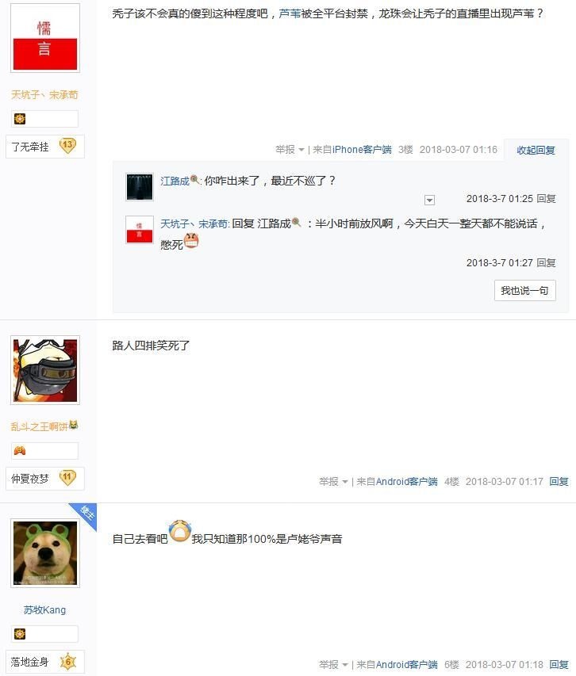Click the 我也说一句 button
The width and height of the screenshot is (576, 676).
tap(524, 291)
